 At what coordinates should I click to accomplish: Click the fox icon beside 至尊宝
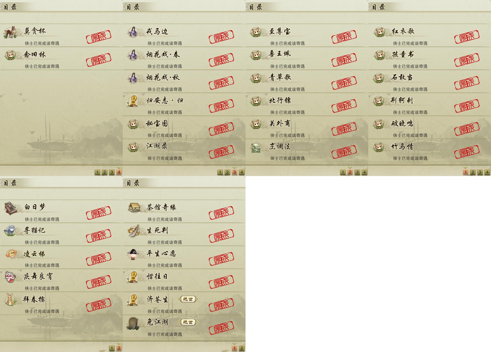(x=256, y=32)
